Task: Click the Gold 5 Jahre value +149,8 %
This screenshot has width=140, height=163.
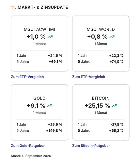Action: coord(54,130)
